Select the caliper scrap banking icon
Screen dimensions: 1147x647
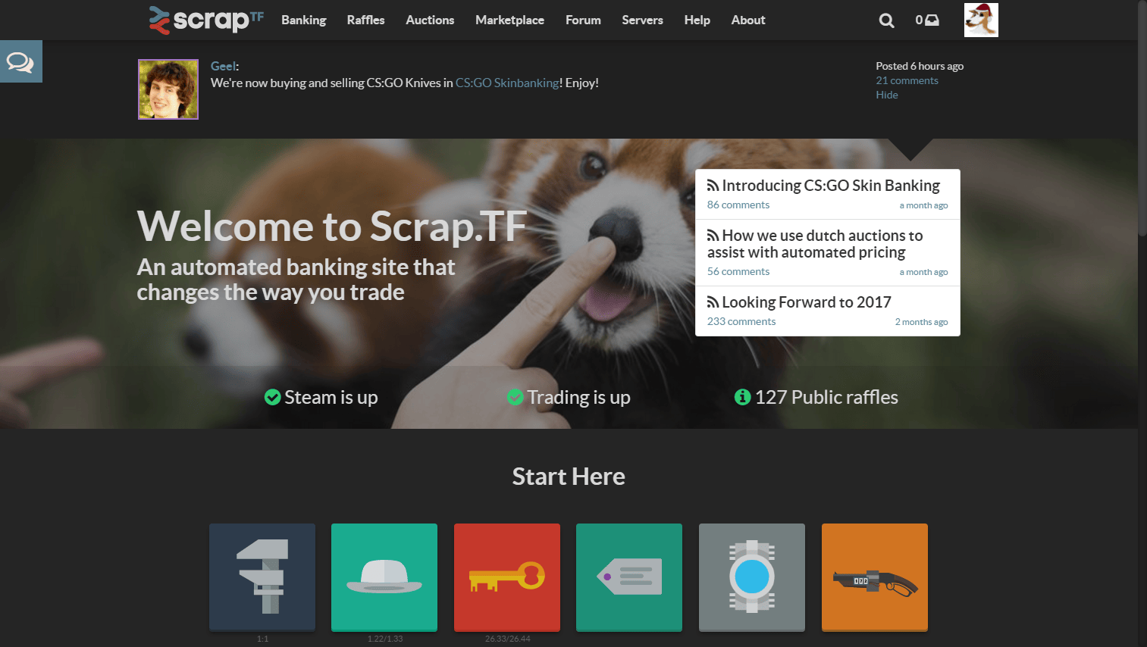[262, 577]
